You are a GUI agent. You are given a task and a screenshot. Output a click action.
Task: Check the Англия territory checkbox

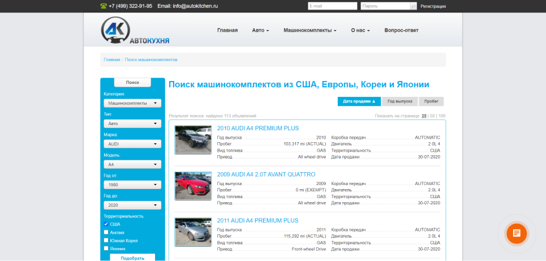point(106,232)
